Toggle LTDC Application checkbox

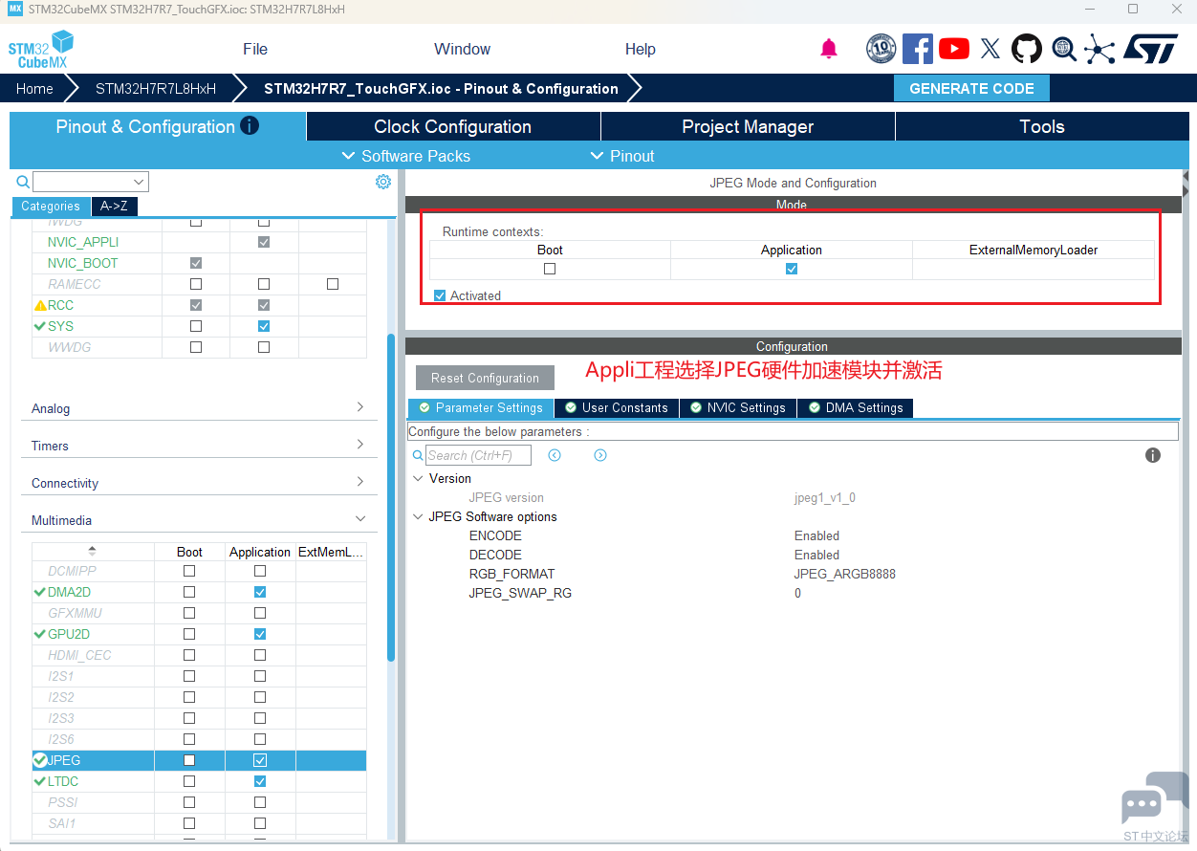click(260, 781)
